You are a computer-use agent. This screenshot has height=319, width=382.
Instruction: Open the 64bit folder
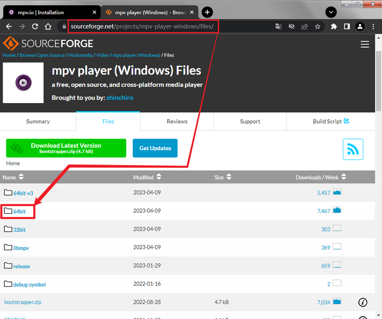pos(19,212)
